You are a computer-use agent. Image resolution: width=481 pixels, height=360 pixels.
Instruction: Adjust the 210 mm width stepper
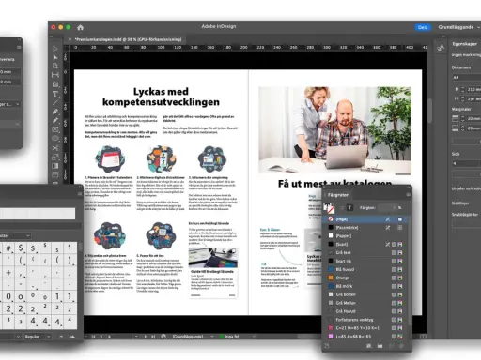463,89
